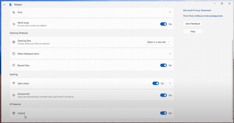Click the 'Notepad' title text
The image size is (234, 123).
[x=18, y=5]
